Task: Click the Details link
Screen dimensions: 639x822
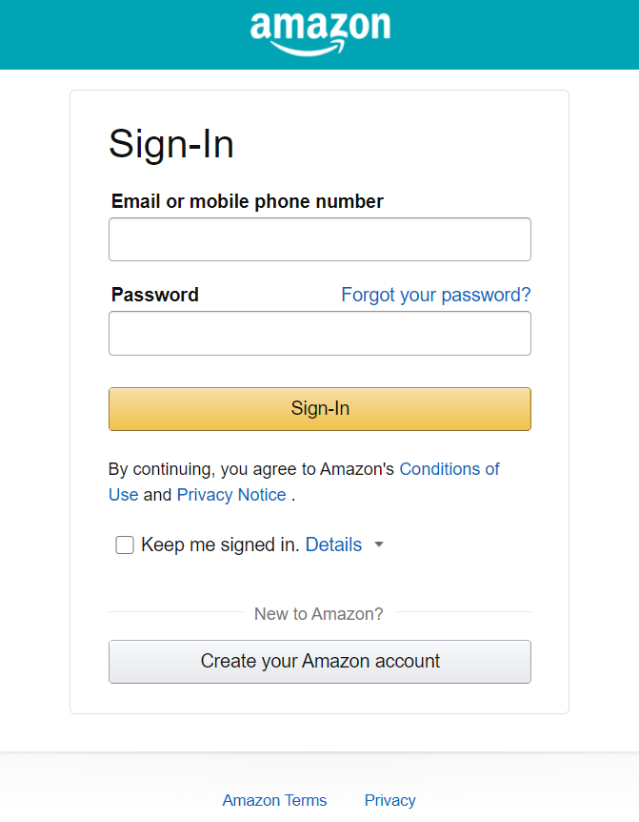Action: (x=333, y=545)
